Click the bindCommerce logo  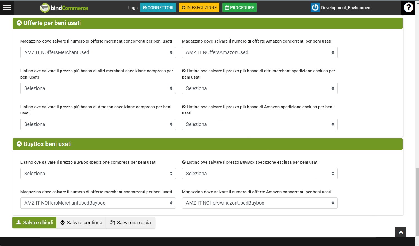click(x=64, y=7)
